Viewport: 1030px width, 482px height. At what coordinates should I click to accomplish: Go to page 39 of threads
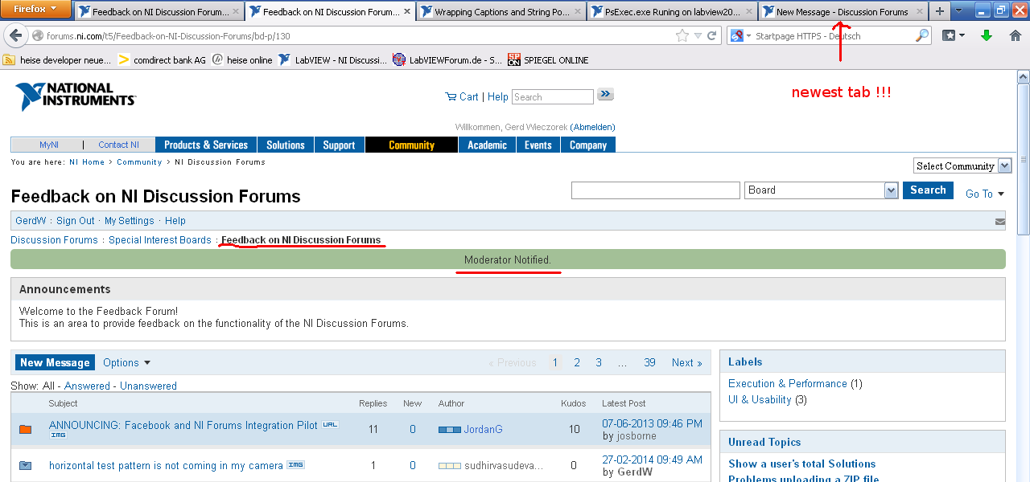(649, 363)
